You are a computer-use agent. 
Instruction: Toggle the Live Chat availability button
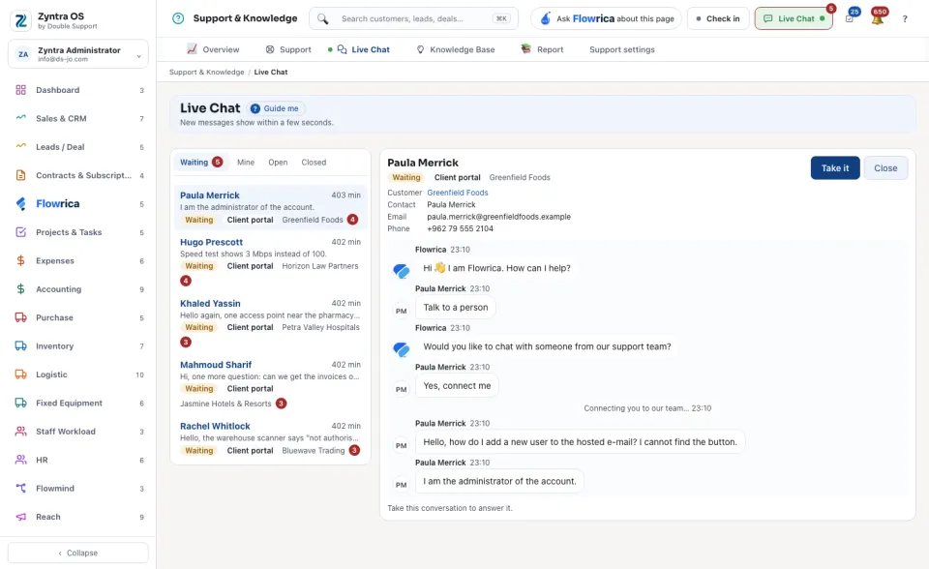tap(794, 19)
